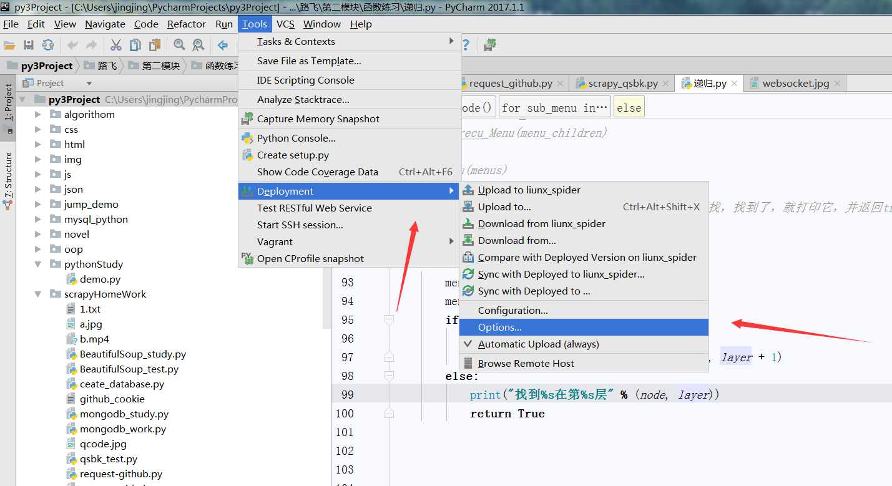Choose Upload to... in Deployment submenu
This screenshot has width=892, height=486.
[x=584, y=207]
